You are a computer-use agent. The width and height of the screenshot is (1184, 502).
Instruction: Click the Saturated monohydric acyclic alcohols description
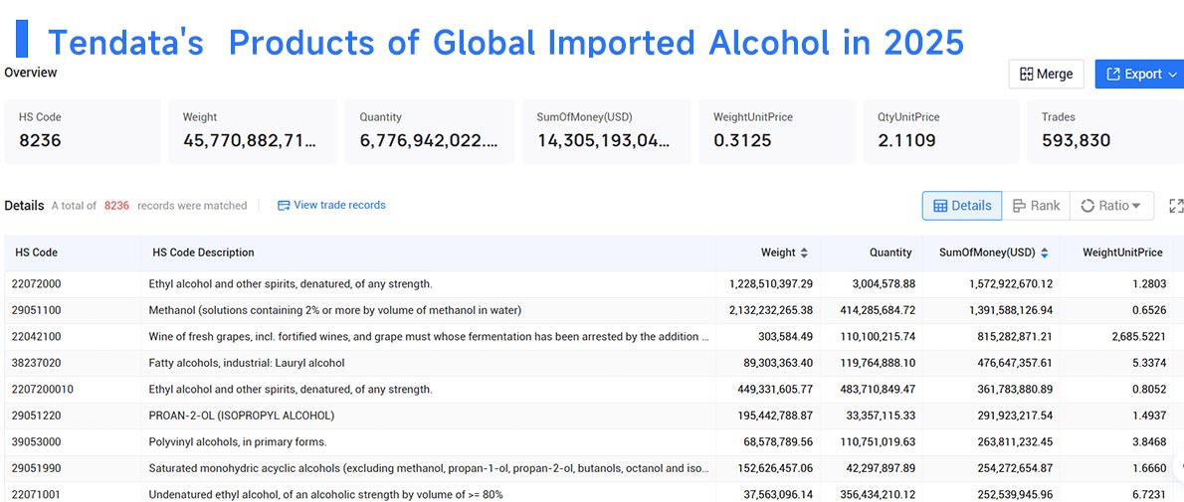pos(429,469)
